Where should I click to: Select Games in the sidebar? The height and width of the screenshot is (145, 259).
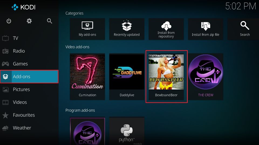29,64
